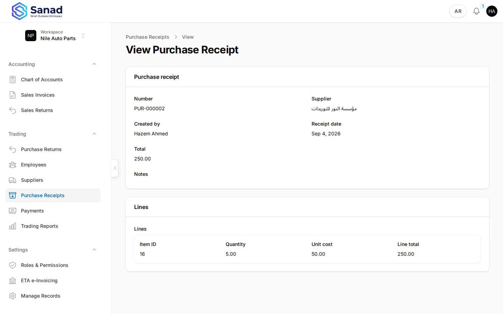
Task: Click the Sales Returns arrow icon
Action: click(13, 110)
